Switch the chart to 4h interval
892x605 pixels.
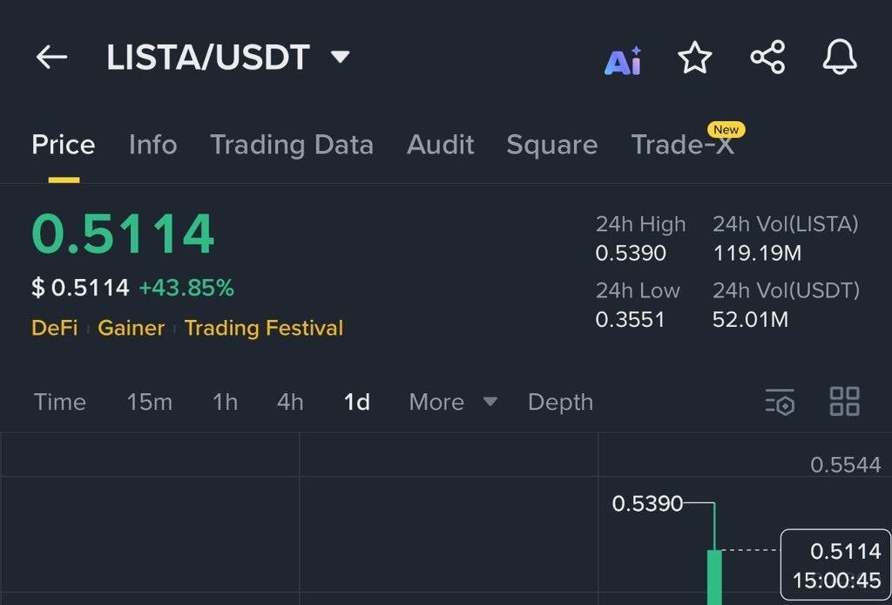[290, 402]
